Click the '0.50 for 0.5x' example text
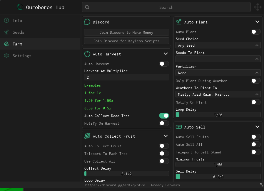 tap(98, 108)
